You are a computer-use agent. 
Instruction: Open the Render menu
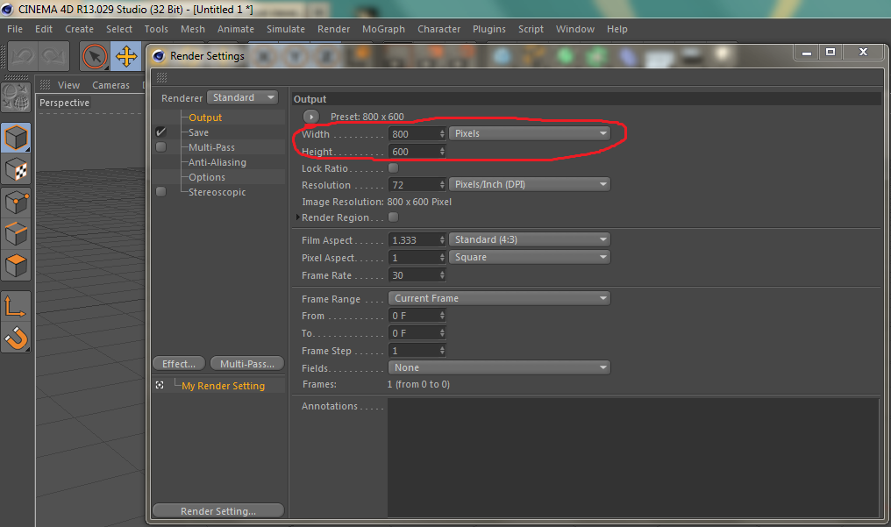coord(333,29)
